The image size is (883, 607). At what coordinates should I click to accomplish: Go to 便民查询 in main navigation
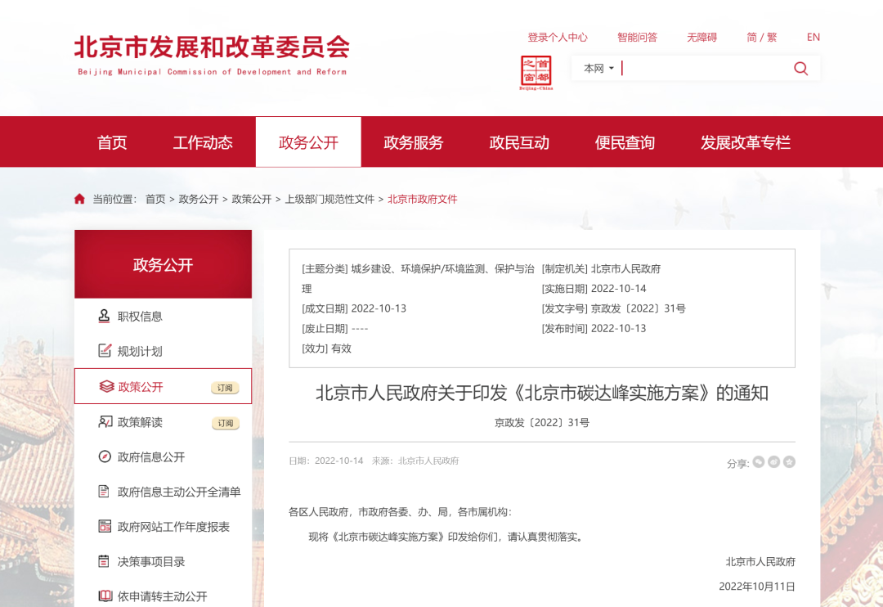[625, 142]
